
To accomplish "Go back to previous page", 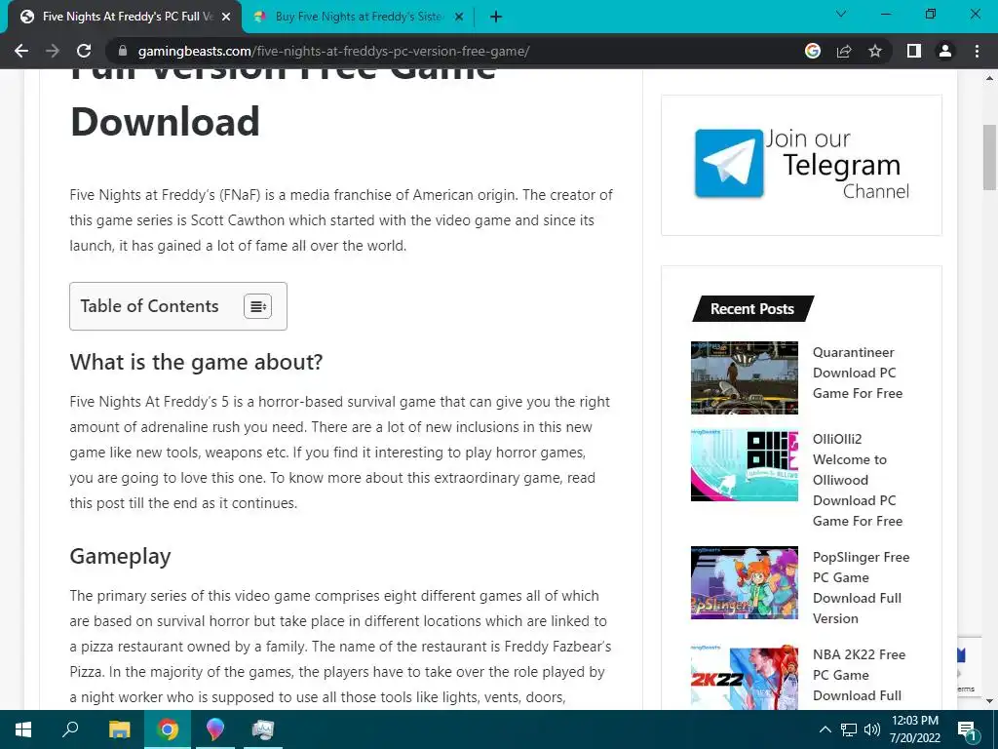I will point(21,51).
